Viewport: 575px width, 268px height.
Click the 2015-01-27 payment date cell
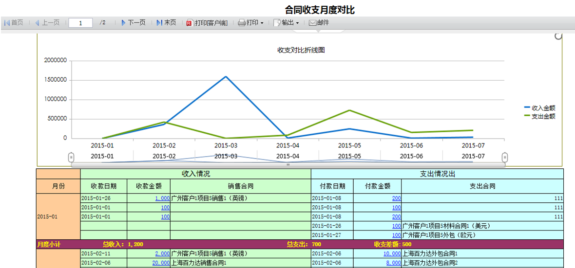[332, 235]
